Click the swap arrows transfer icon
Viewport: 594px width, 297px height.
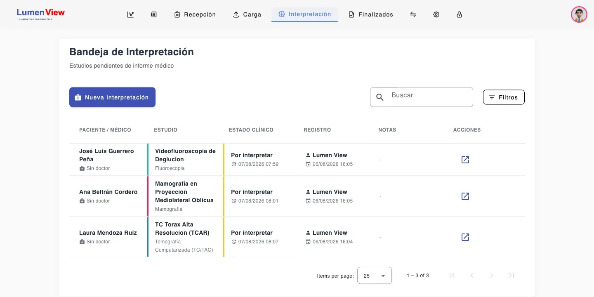click(x=413, y=14)
